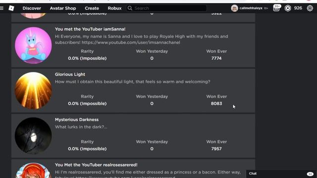317x178 pixels.
Task: Click the Glorious Light badge image
Action: (x=33, y=90)
